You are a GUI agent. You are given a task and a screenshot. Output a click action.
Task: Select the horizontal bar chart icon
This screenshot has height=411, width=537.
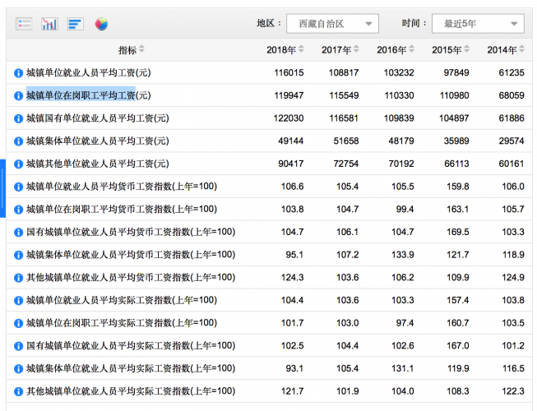(x=75, y=24)
